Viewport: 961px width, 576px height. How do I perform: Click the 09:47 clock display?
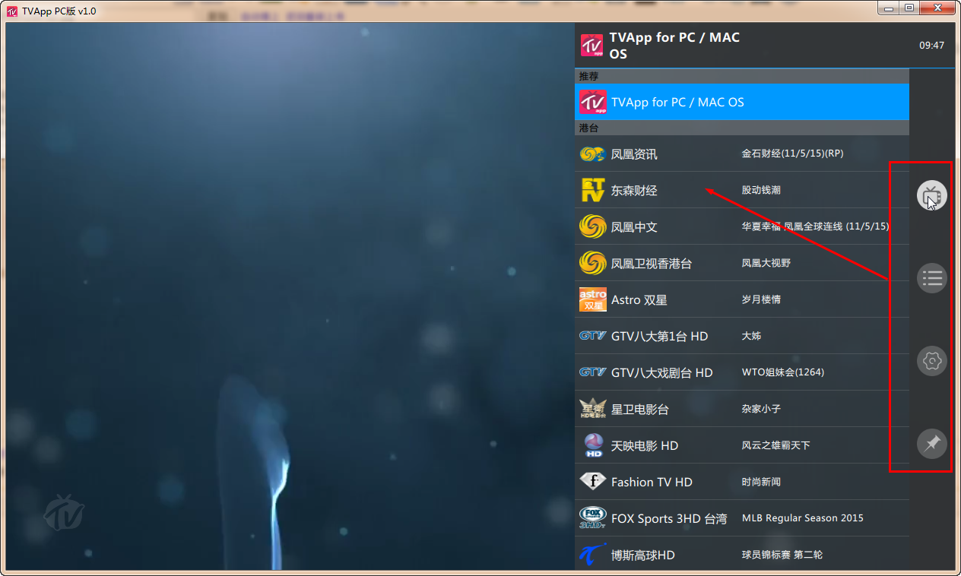click(932, 45)
